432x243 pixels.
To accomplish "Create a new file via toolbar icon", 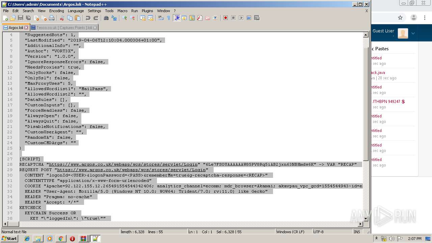I will point(5,18).
